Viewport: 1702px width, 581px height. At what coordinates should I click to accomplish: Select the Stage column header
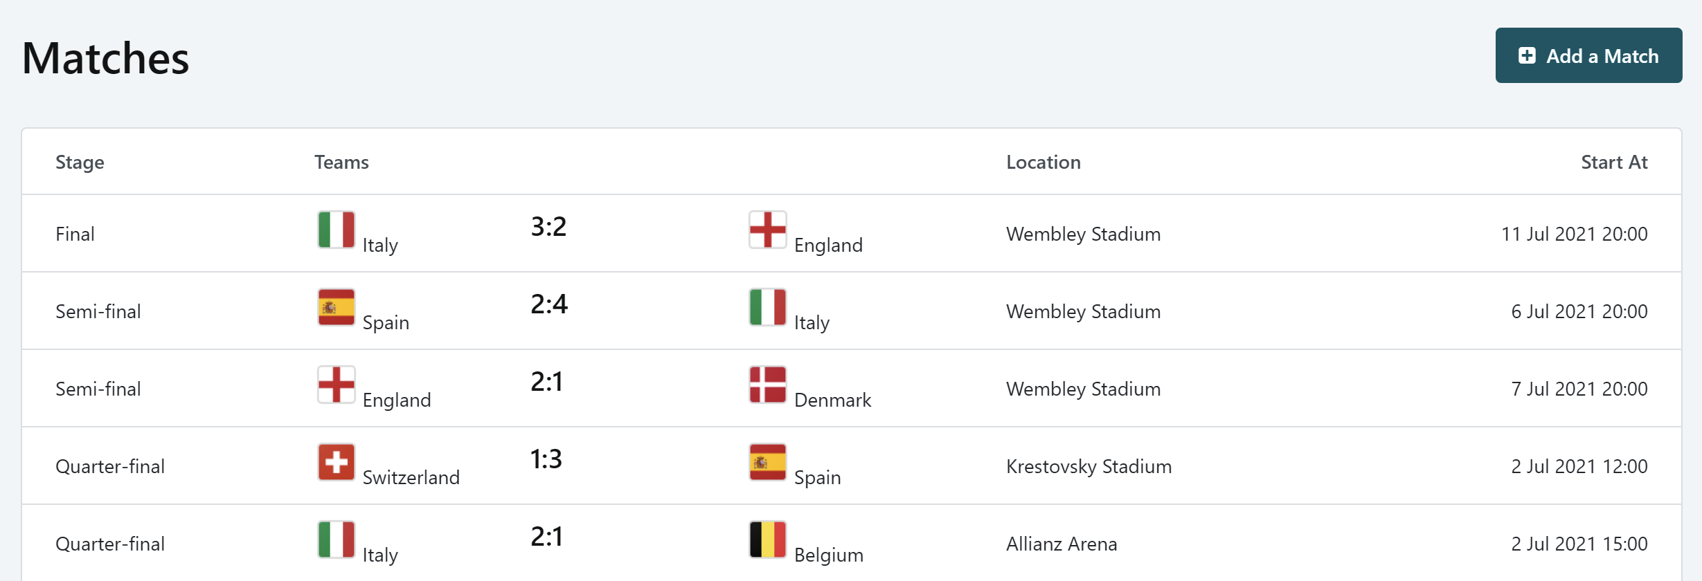[x=80, y=162]
